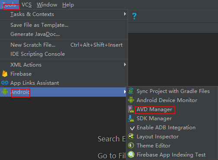218x160 pixels.
Task: Open the Tools menu
Action: (9, 5)
